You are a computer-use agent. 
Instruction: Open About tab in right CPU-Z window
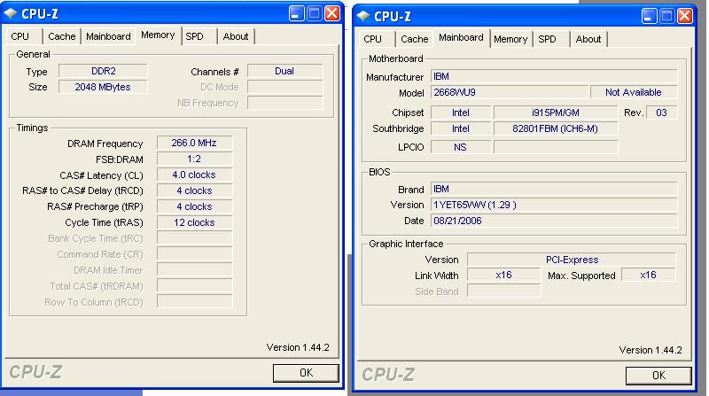[588, 39]
